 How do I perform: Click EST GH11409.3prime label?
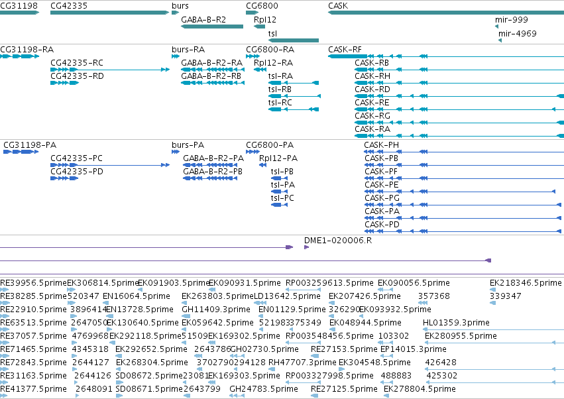click(216, 310)
